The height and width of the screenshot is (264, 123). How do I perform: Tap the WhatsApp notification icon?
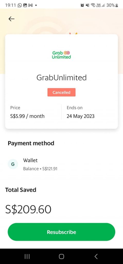pyautogui.click(x=20, y=5)
